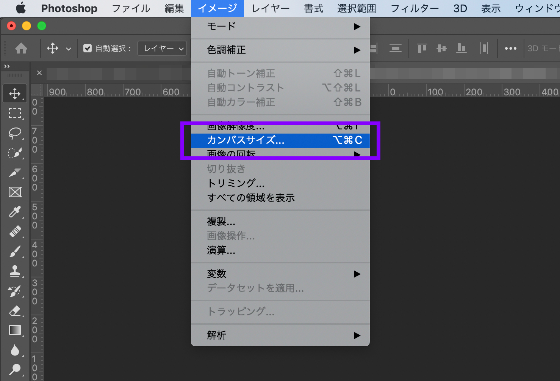This screenshot has width=560, height=381.
Task: Open the 表示 menu
Action: (491, 8)
